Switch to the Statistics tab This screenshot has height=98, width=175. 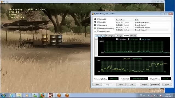(133, 36)
